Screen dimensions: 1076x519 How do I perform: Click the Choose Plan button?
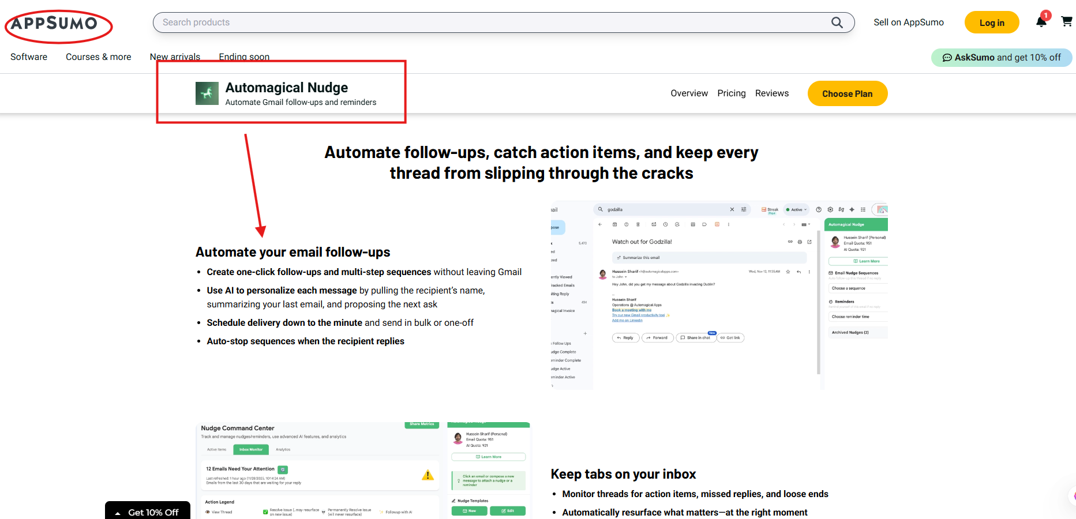(x=847, y=93)
